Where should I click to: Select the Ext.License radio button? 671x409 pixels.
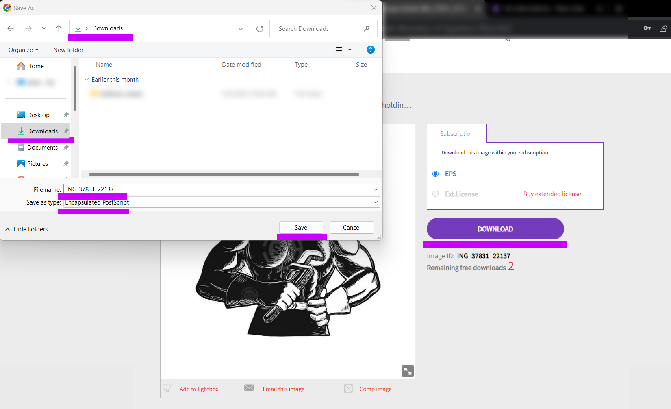(435, 194)
